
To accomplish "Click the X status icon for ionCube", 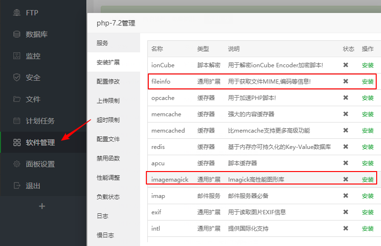I will 345,65.
